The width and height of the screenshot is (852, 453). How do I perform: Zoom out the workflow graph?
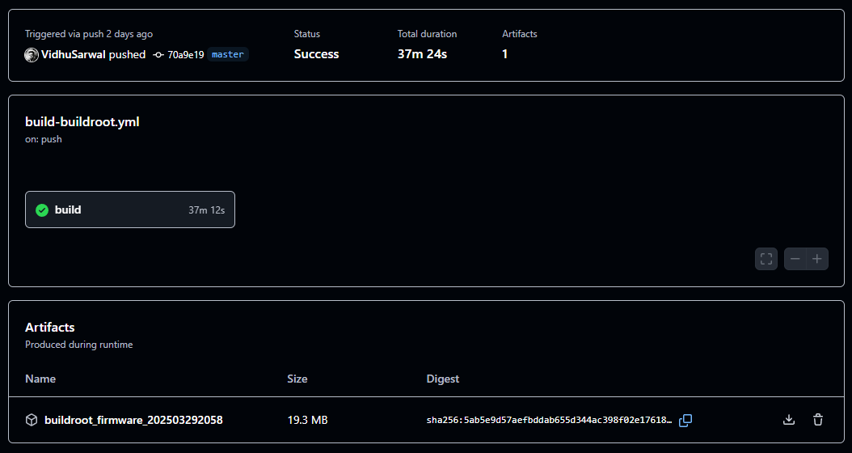[795, 259]
